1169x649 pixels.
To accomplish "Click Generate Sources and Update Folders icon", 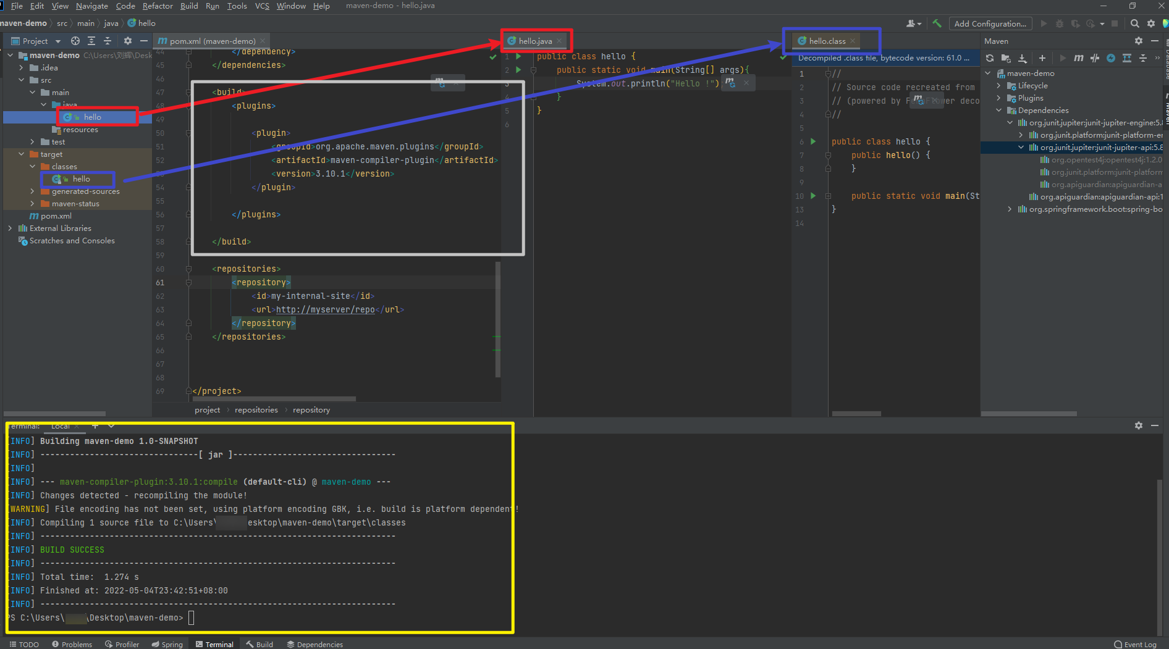I will coord(1006,58).
